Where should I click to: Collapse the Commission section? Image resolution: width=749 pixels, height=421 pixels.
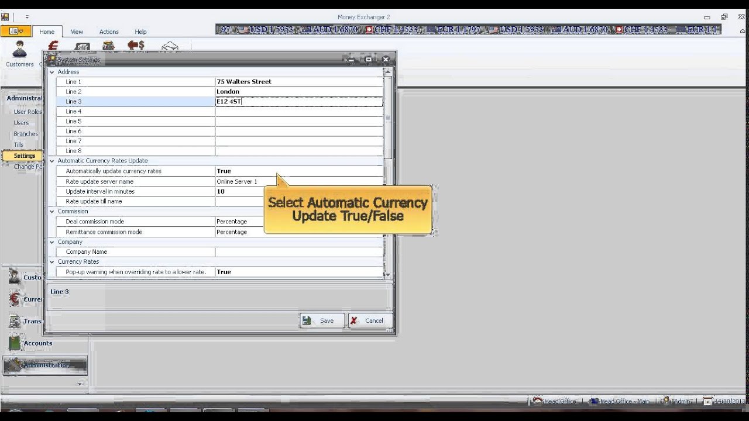click(51, 211)
